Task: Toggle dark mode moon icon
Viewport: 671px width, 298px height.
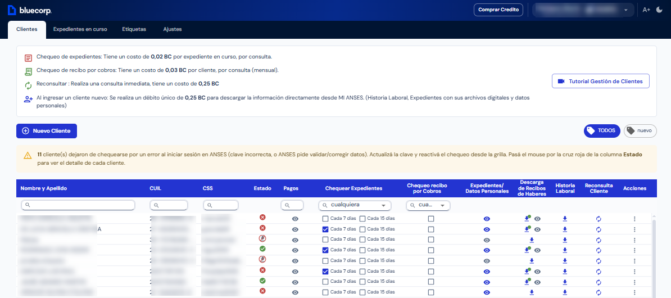Action: tap(659, 10)
